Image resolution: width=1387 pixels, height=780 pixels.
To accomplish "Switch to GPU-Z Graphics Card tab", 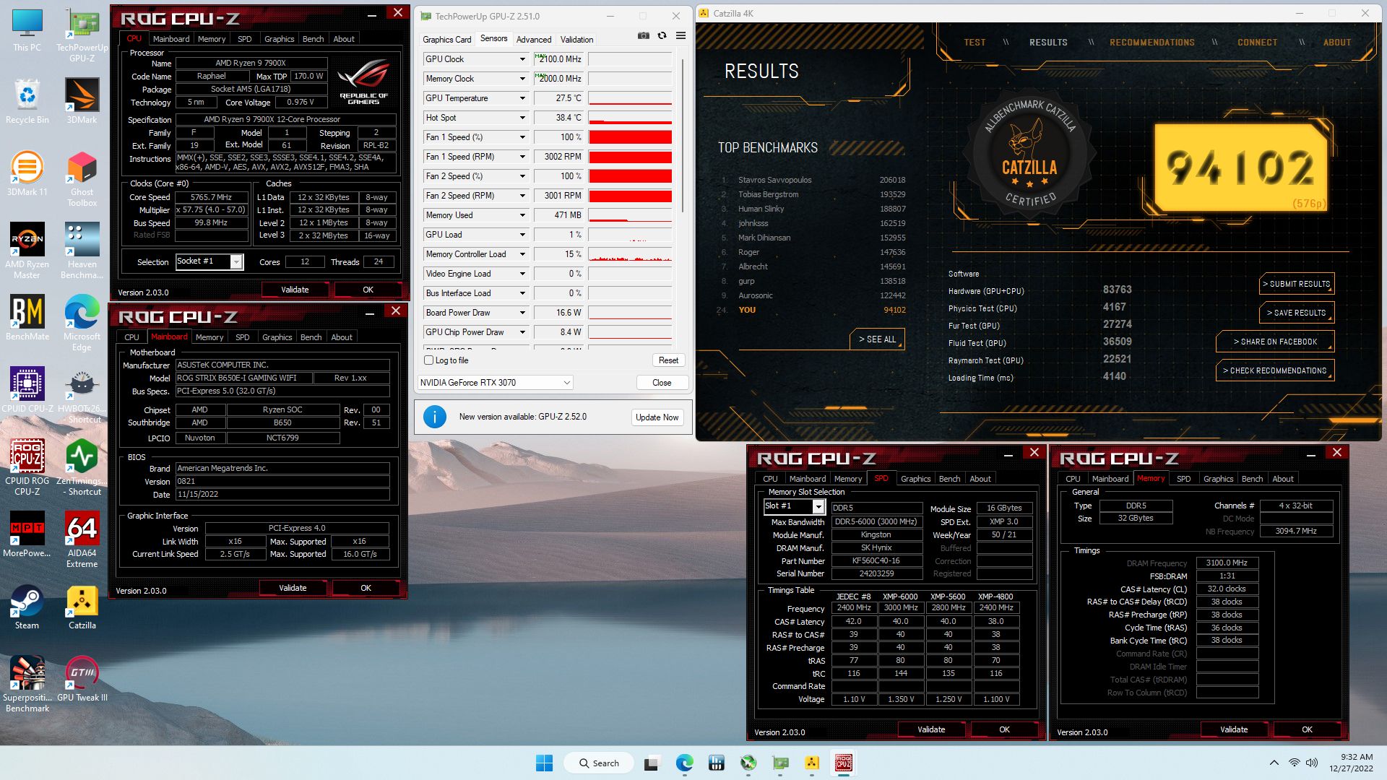I will tap(446, 40).
